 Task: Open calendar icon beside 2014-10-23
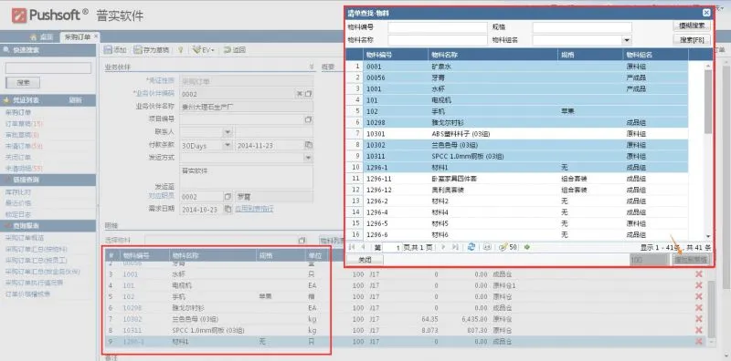click(x=228, y=210)
